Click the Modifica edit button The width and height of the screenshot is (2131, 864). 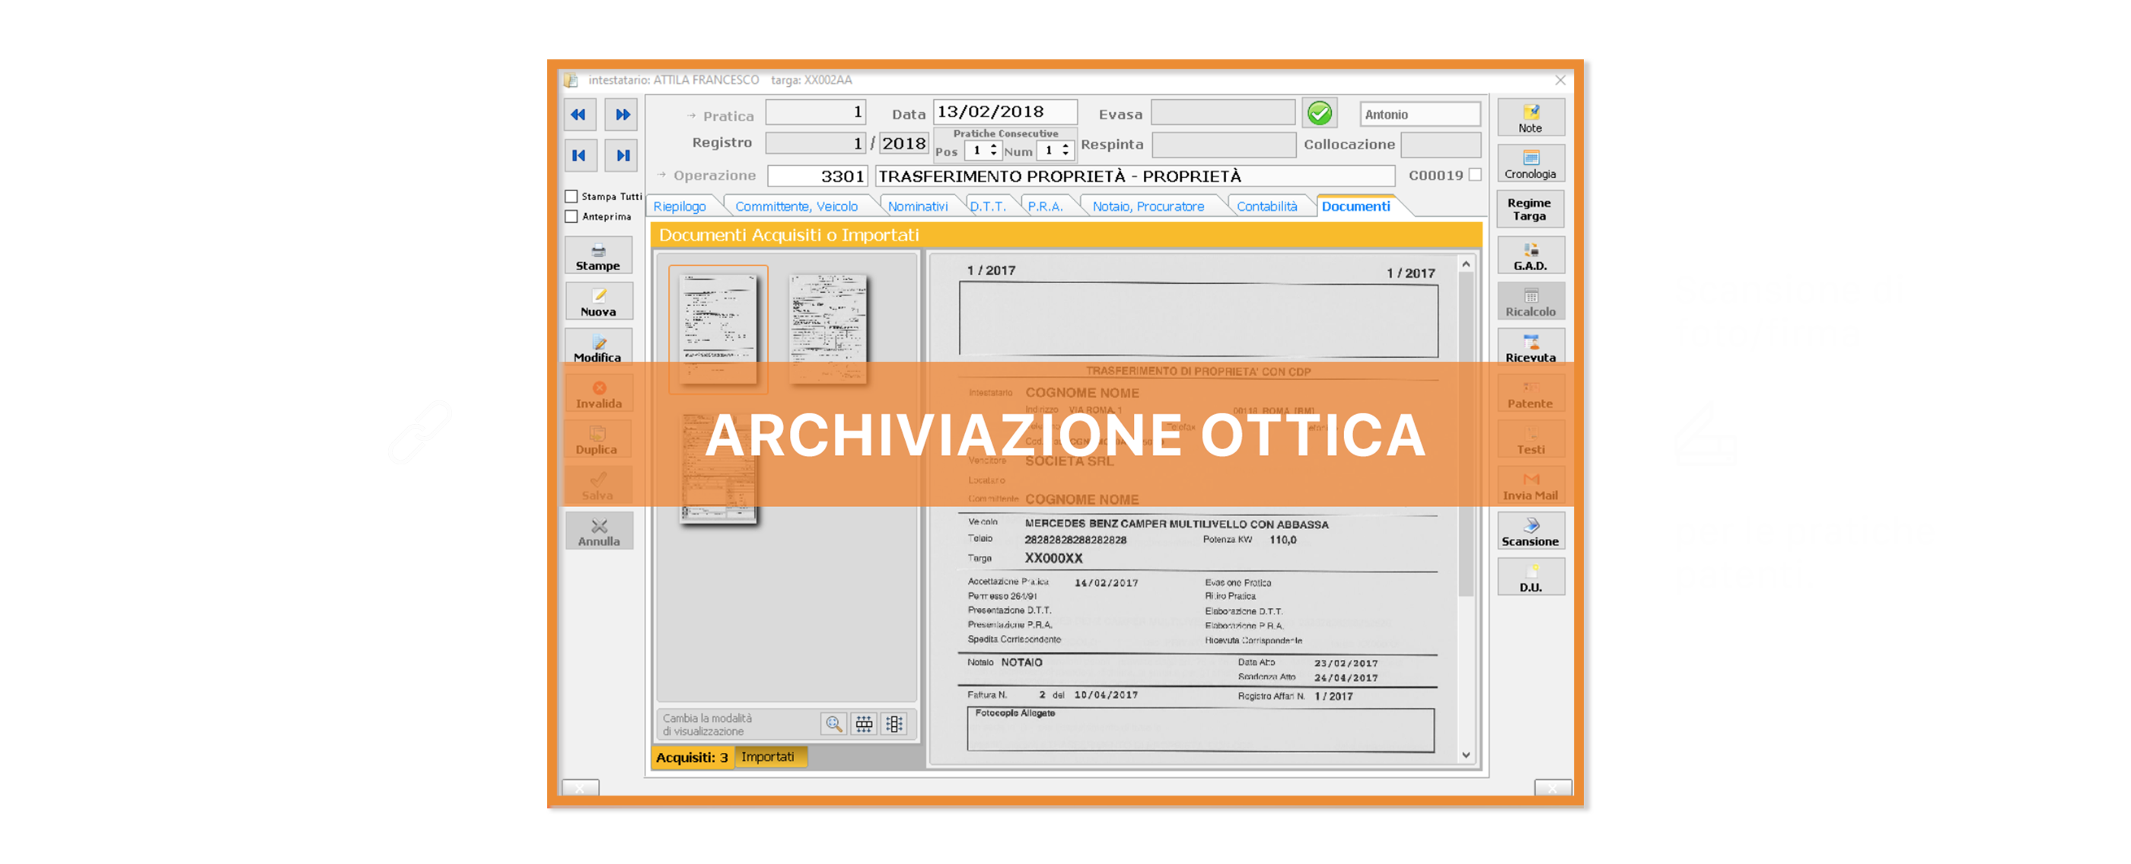[x=598, y=347]
